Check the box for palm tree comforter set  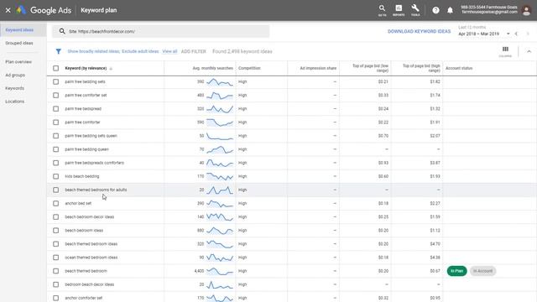click(x=56, y=95)
